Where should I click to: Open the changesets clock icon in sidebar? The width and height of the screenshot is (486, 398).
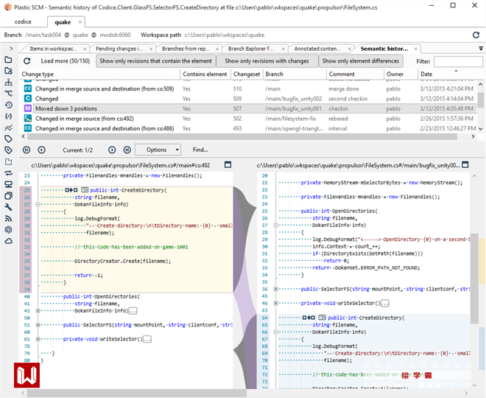coord(8,105)
